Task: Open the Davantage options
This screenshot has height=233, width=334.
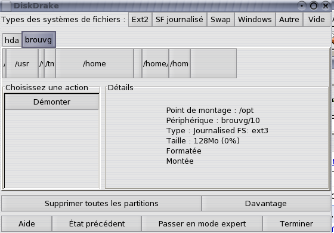Action: 266,204
